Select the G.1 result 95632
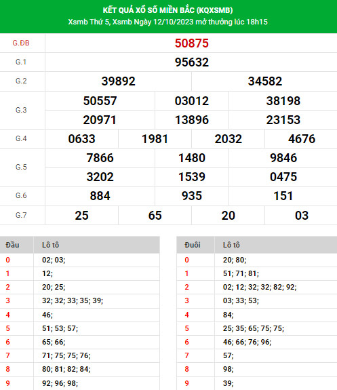The width and height of the screenshot is (337, 390). 191,62
